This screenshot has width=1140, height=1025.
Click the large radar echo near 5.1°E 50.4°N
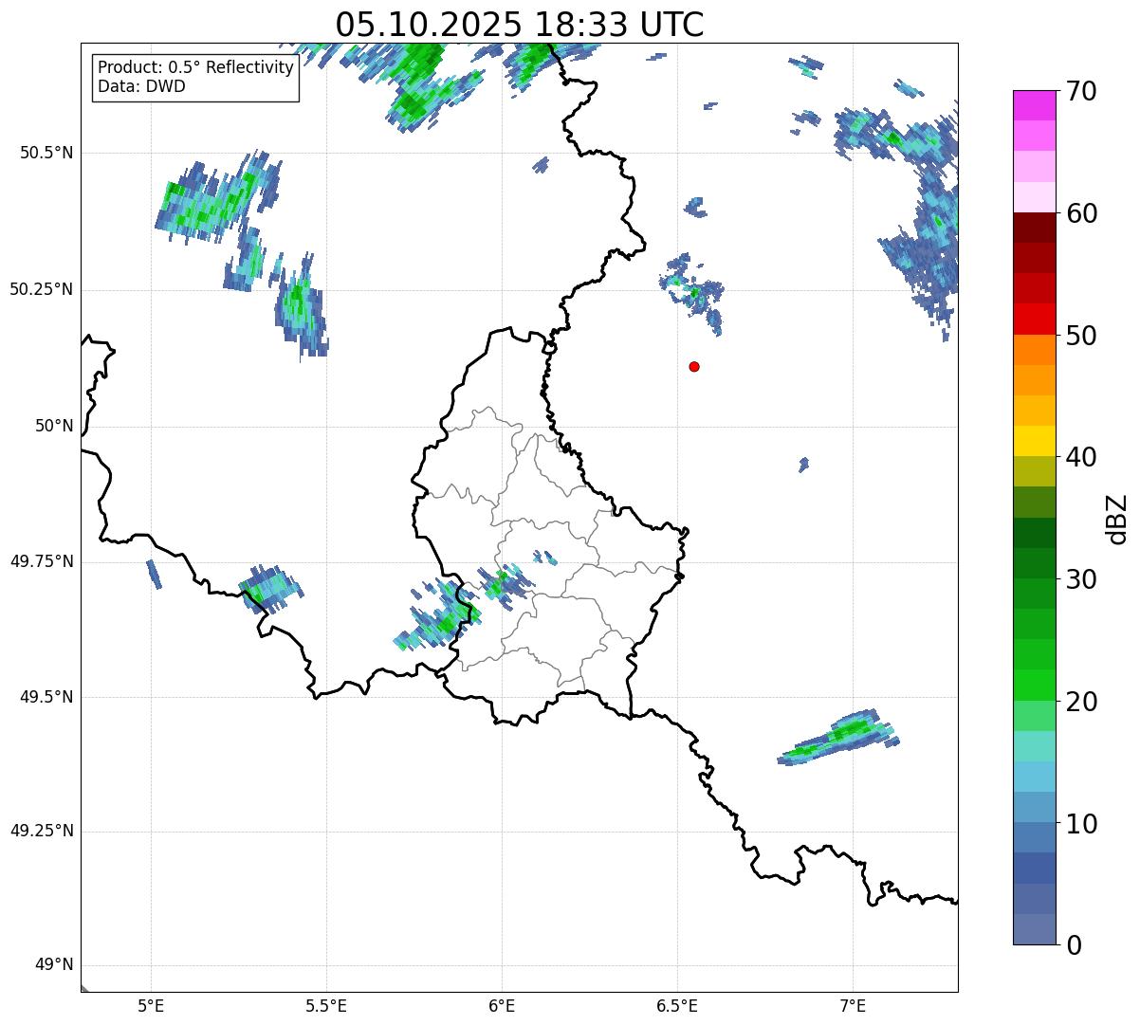click(216, 196)
